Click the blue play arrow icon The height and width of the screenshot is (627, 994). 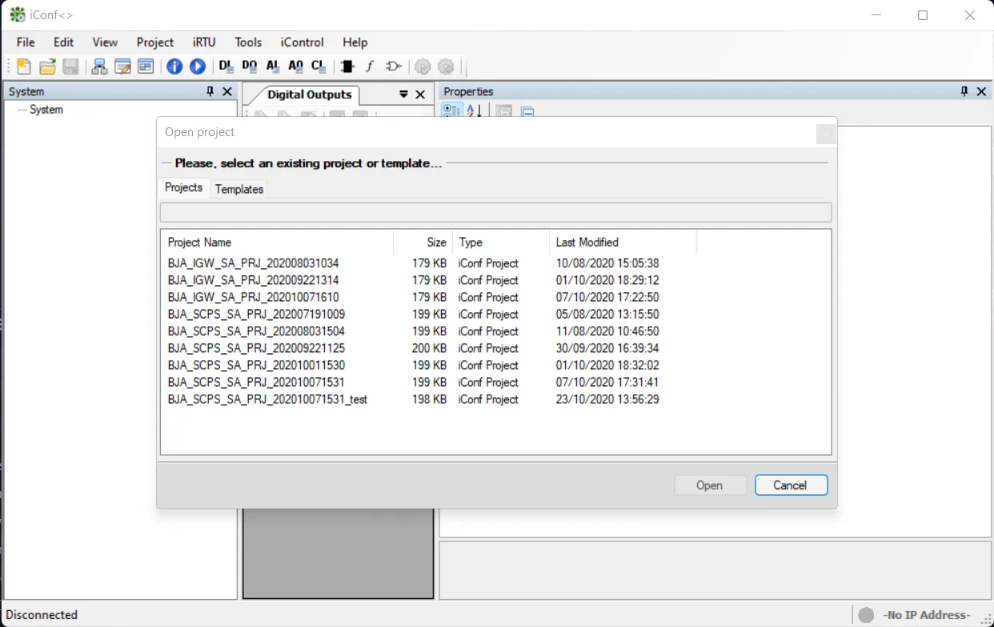198,66
